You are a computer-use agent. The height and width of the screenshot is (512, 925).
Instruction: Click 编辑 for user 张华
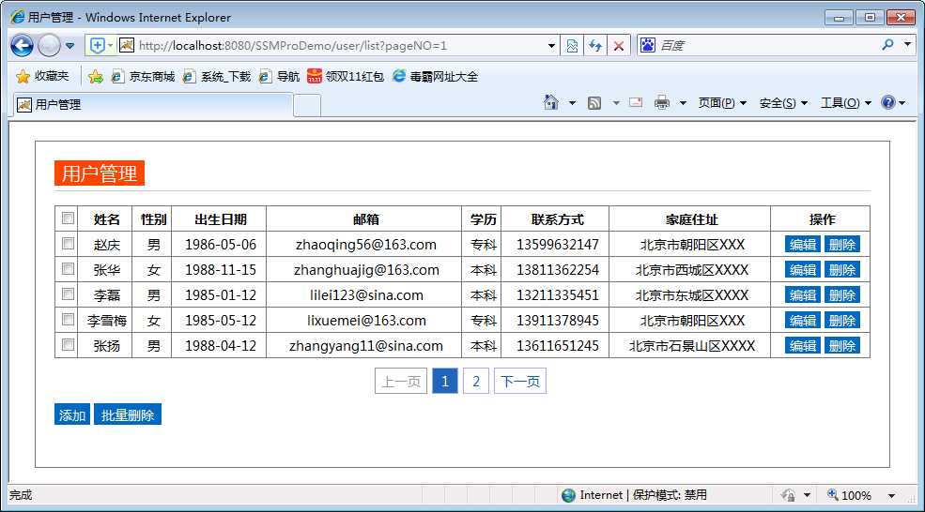point(802,270)
